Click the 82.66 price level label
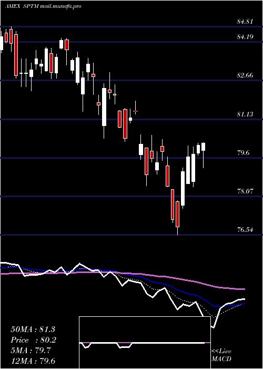Viewport: 263px width, 369px height. tap(245, 75)
